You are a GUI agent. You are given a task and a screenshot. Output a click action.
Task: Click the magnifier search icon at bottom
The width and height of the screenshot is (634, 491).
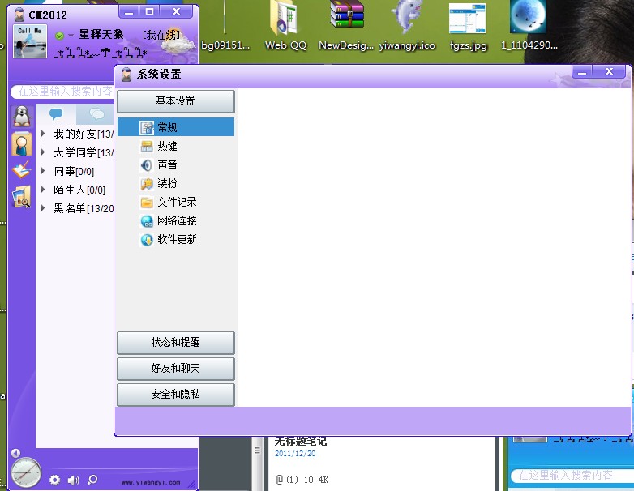[x=92, y=480]
